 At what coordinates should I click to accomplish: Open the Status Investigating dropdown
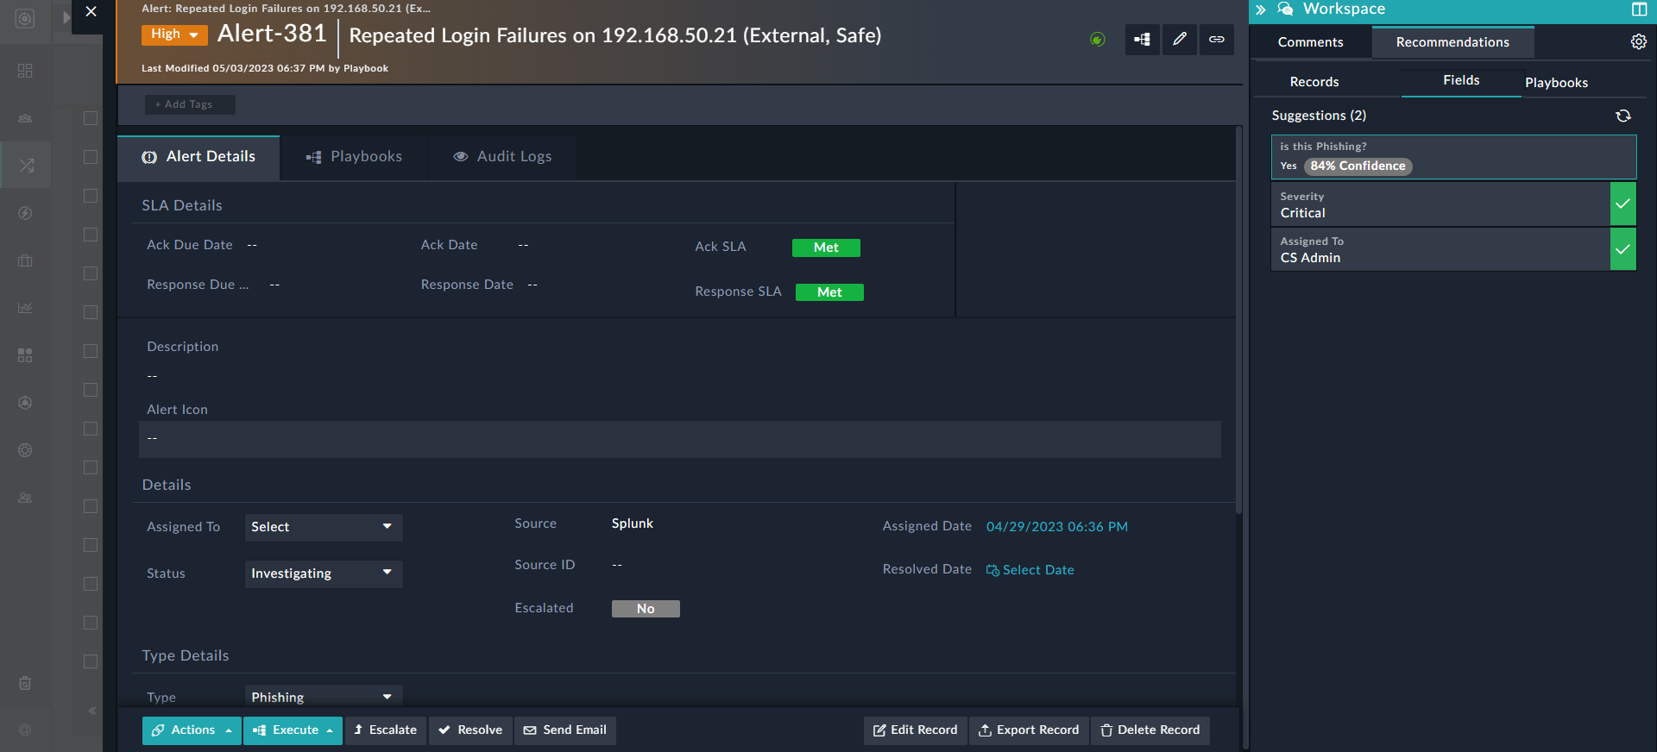(x=324, y=573)
